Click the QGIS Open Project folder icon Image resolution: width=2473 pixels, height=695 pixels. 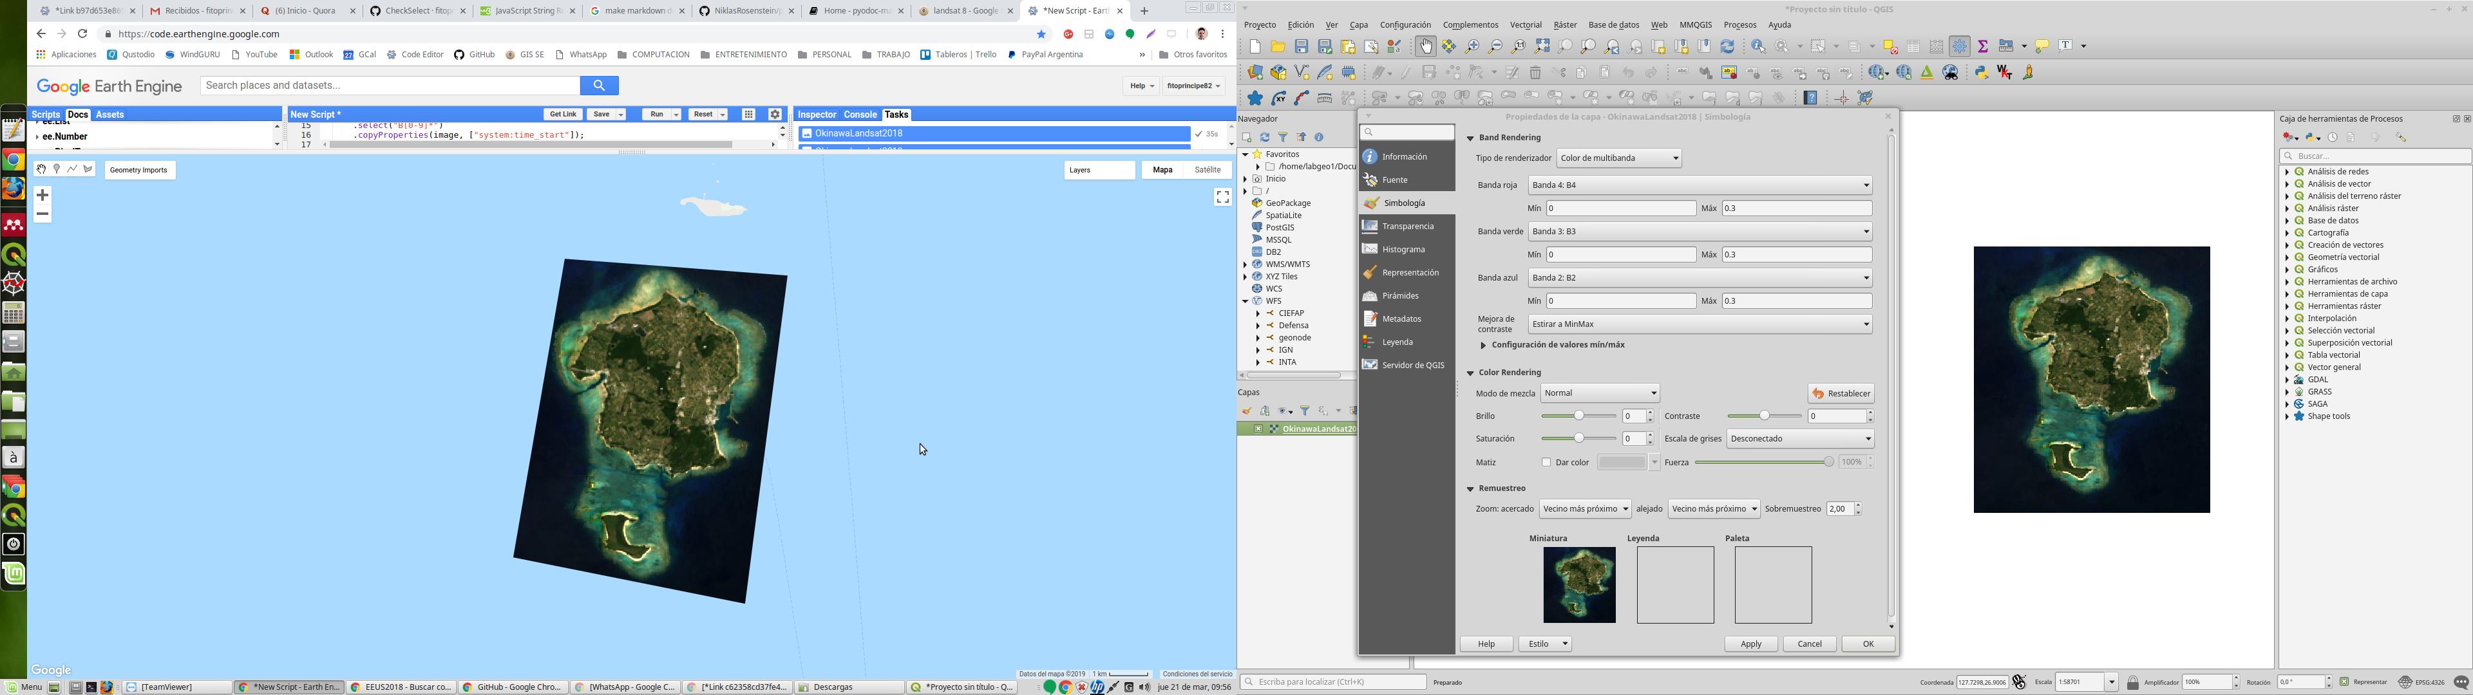click(1278, 46)
